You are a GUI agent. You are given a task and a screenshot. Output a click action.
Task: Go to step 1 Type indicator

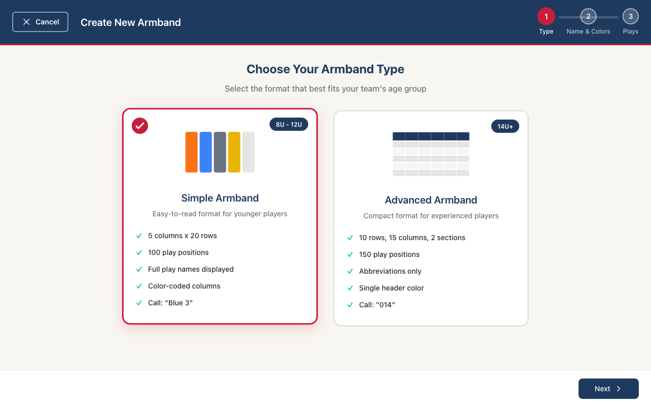(x=546, y=17)
